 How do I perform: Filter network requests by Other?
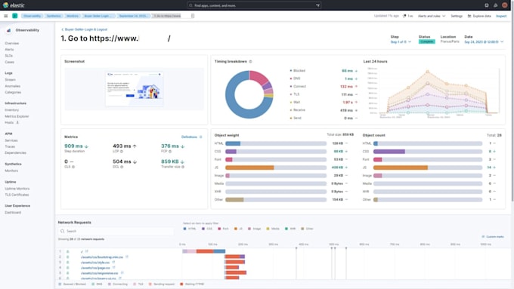point(307,229)
